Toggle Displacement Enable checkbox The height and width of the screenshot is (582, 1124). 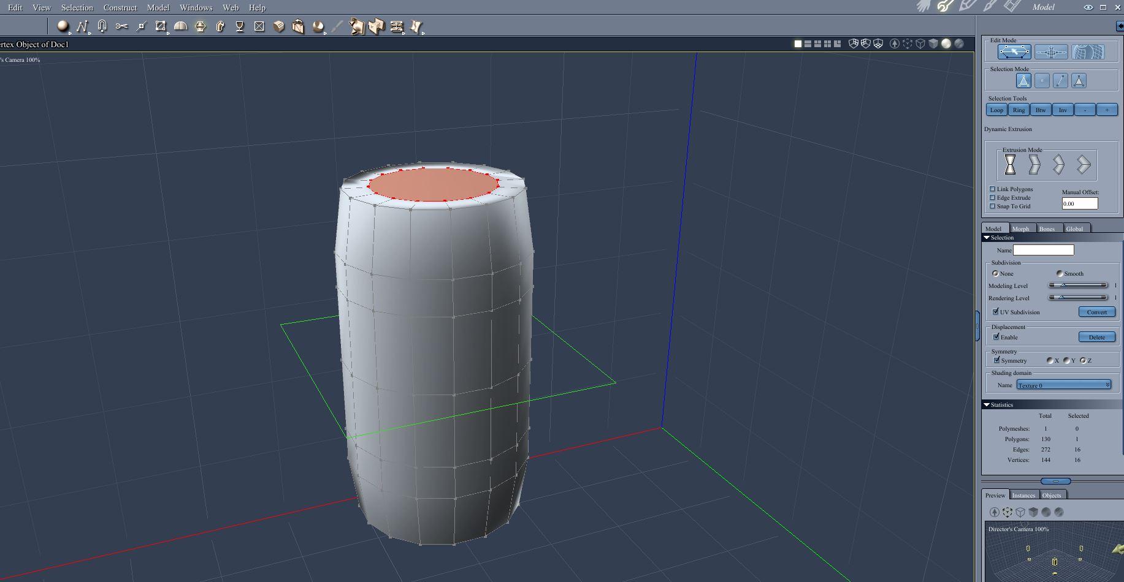point(996,337)
